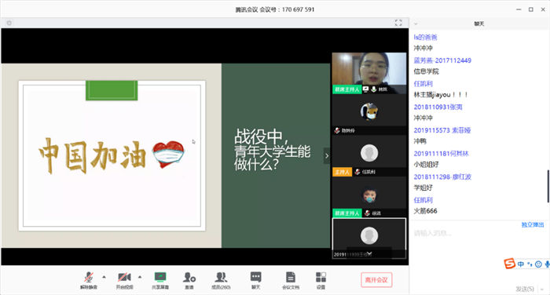
Task: Open the 邀请 invite icon
Action: coord(189,280)
